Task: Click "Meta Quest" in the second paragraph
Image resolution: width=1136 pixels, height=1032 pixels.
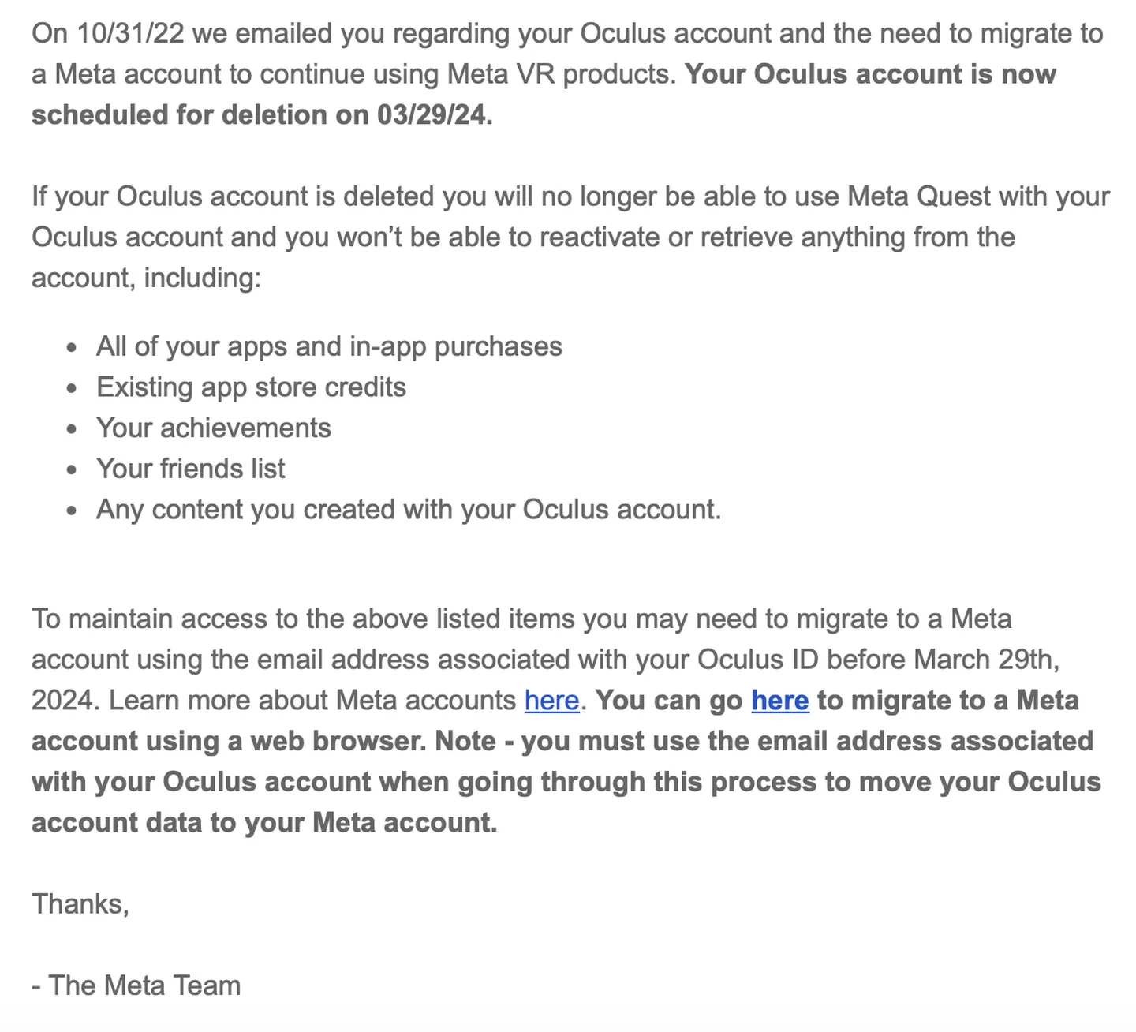Action: (x=918, y=196)
